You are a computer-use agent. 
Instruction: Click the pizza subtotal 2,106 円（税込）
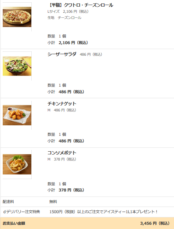point(73,43)
